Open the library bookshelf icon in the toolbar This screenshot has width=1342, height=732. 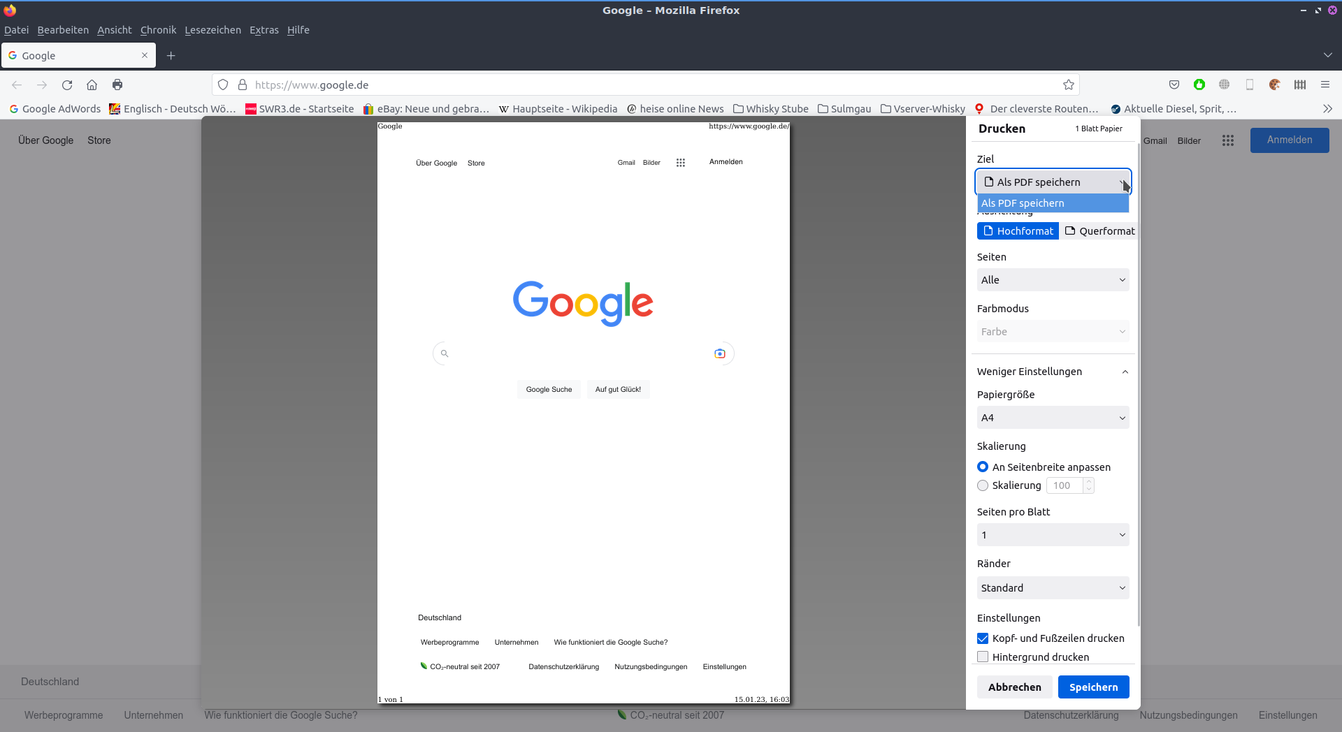(1299, 85)
